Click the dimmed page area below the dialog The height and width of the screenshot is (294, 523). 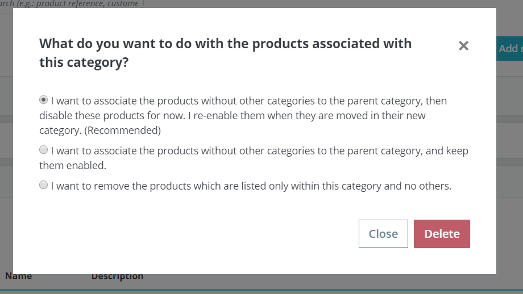[x=284, y=284]
